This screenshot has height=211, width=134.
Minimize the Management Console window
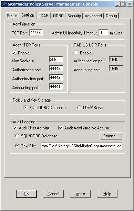click(x=117, y=4)
